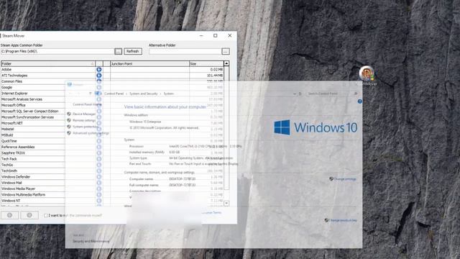
Task: Click the blue help icon in System window
Action: 359,101
